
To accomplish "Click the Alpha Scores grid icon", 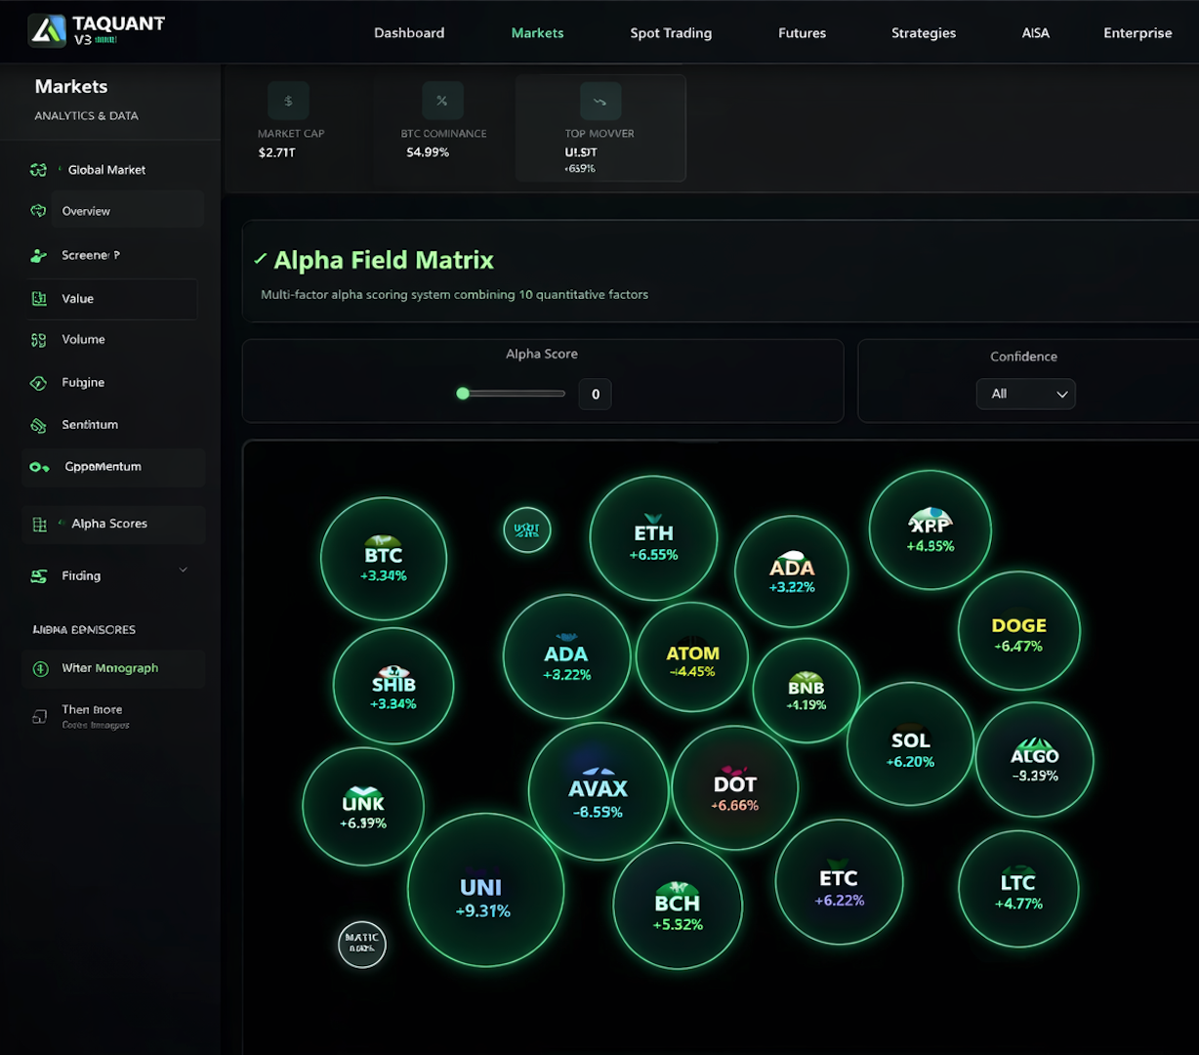I will pos(39,525).
